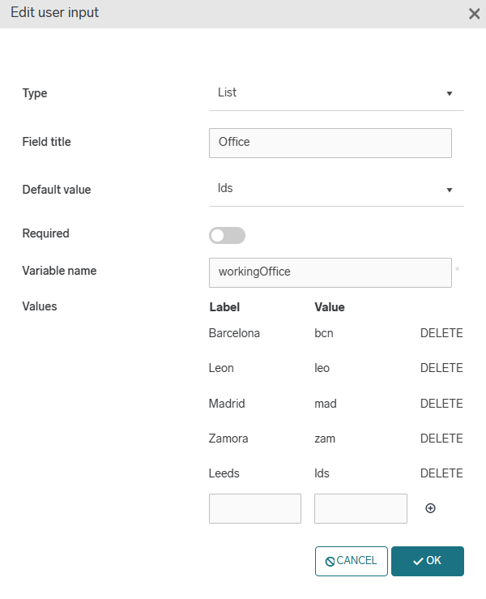Click the Leeds label in values list
Image resolution: width=486 pixels, height=599 pixels.
[224, 473]
